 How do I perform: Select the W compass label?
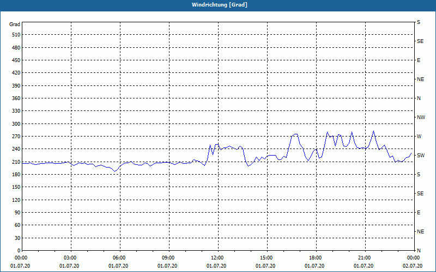[419, 137]
